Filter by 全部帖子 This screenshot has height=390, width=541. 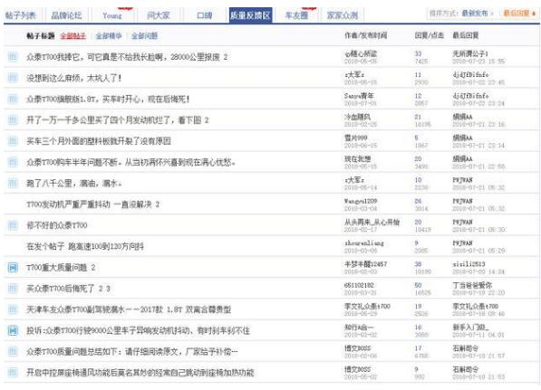tap(72, 36)
